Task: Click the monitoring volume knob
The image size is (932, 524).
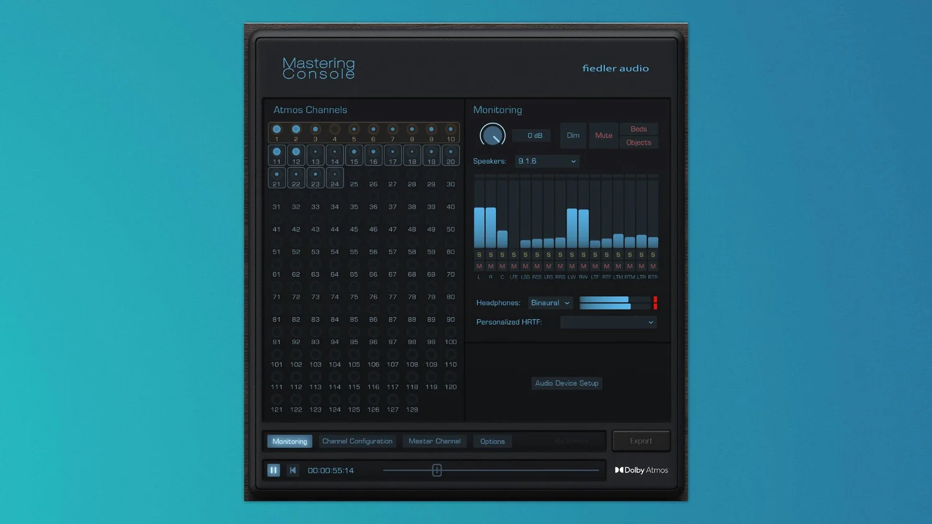Action: (493, 135)
